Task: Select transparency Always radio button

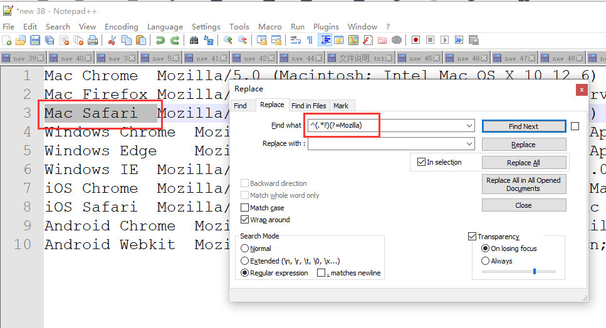Action: pyautogui.click(x=486, y=261)
